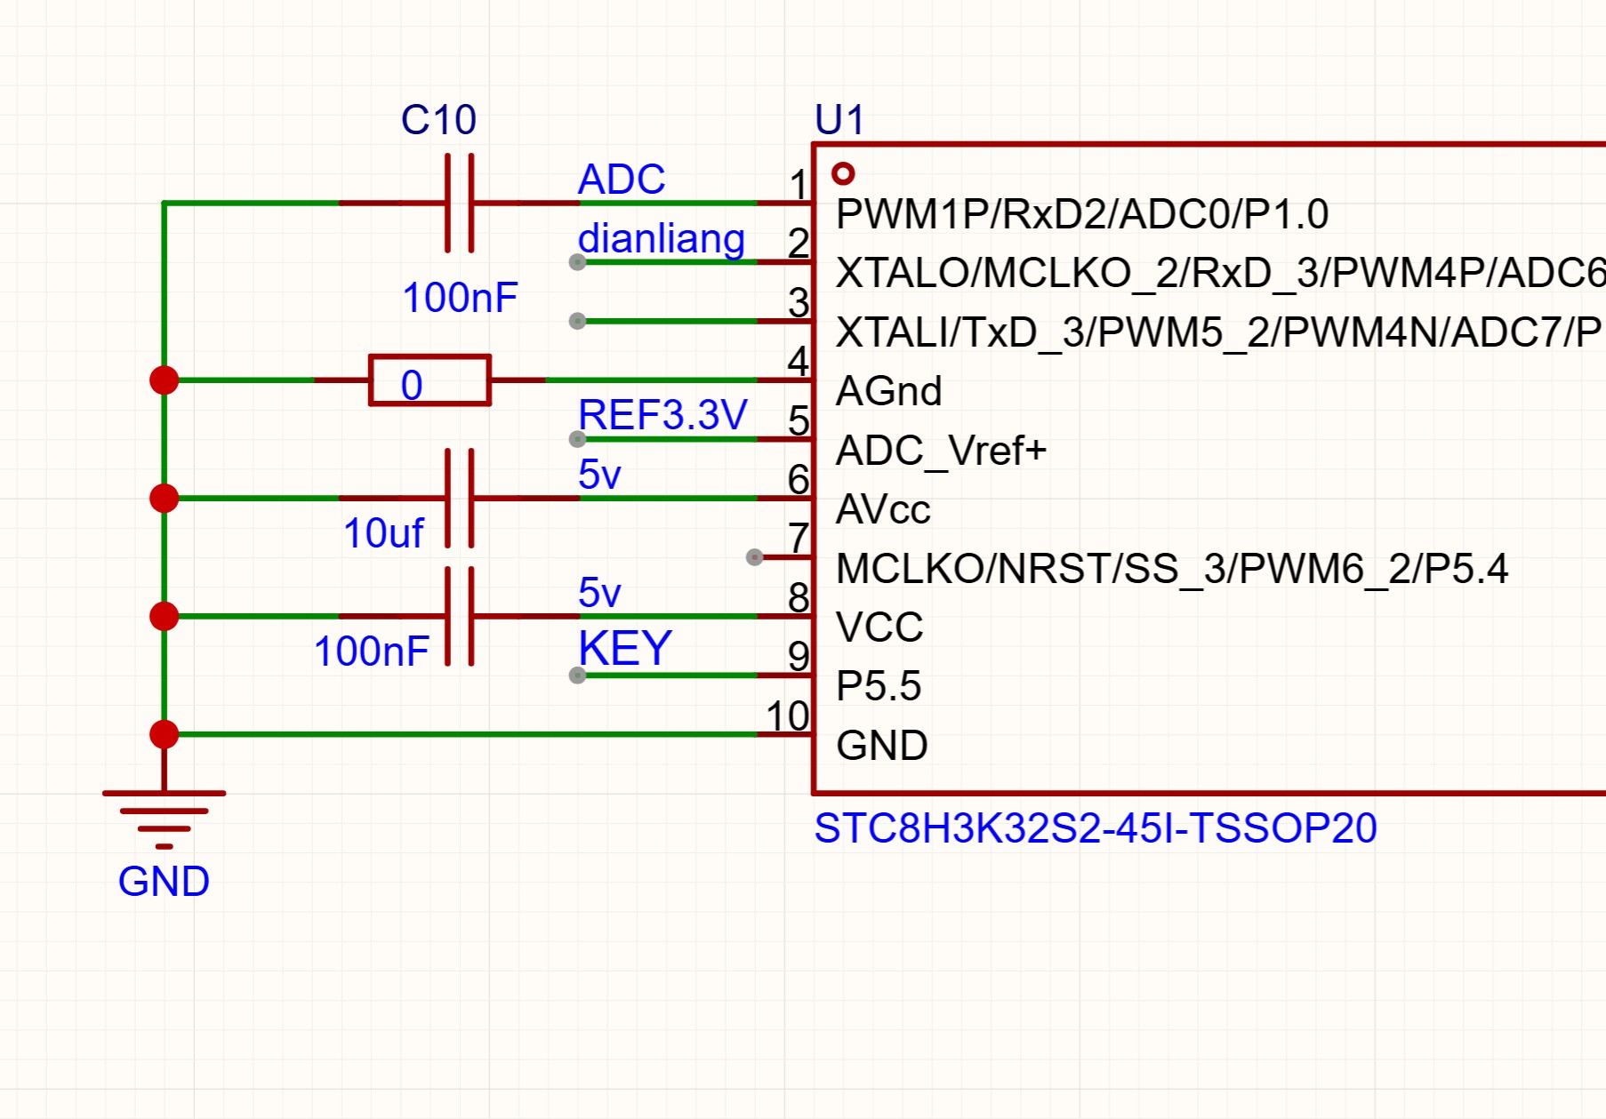Click the MCLKO/NRST/SS_3/PWM6_2/P5.4 pin name

(x=1172, y=569)
